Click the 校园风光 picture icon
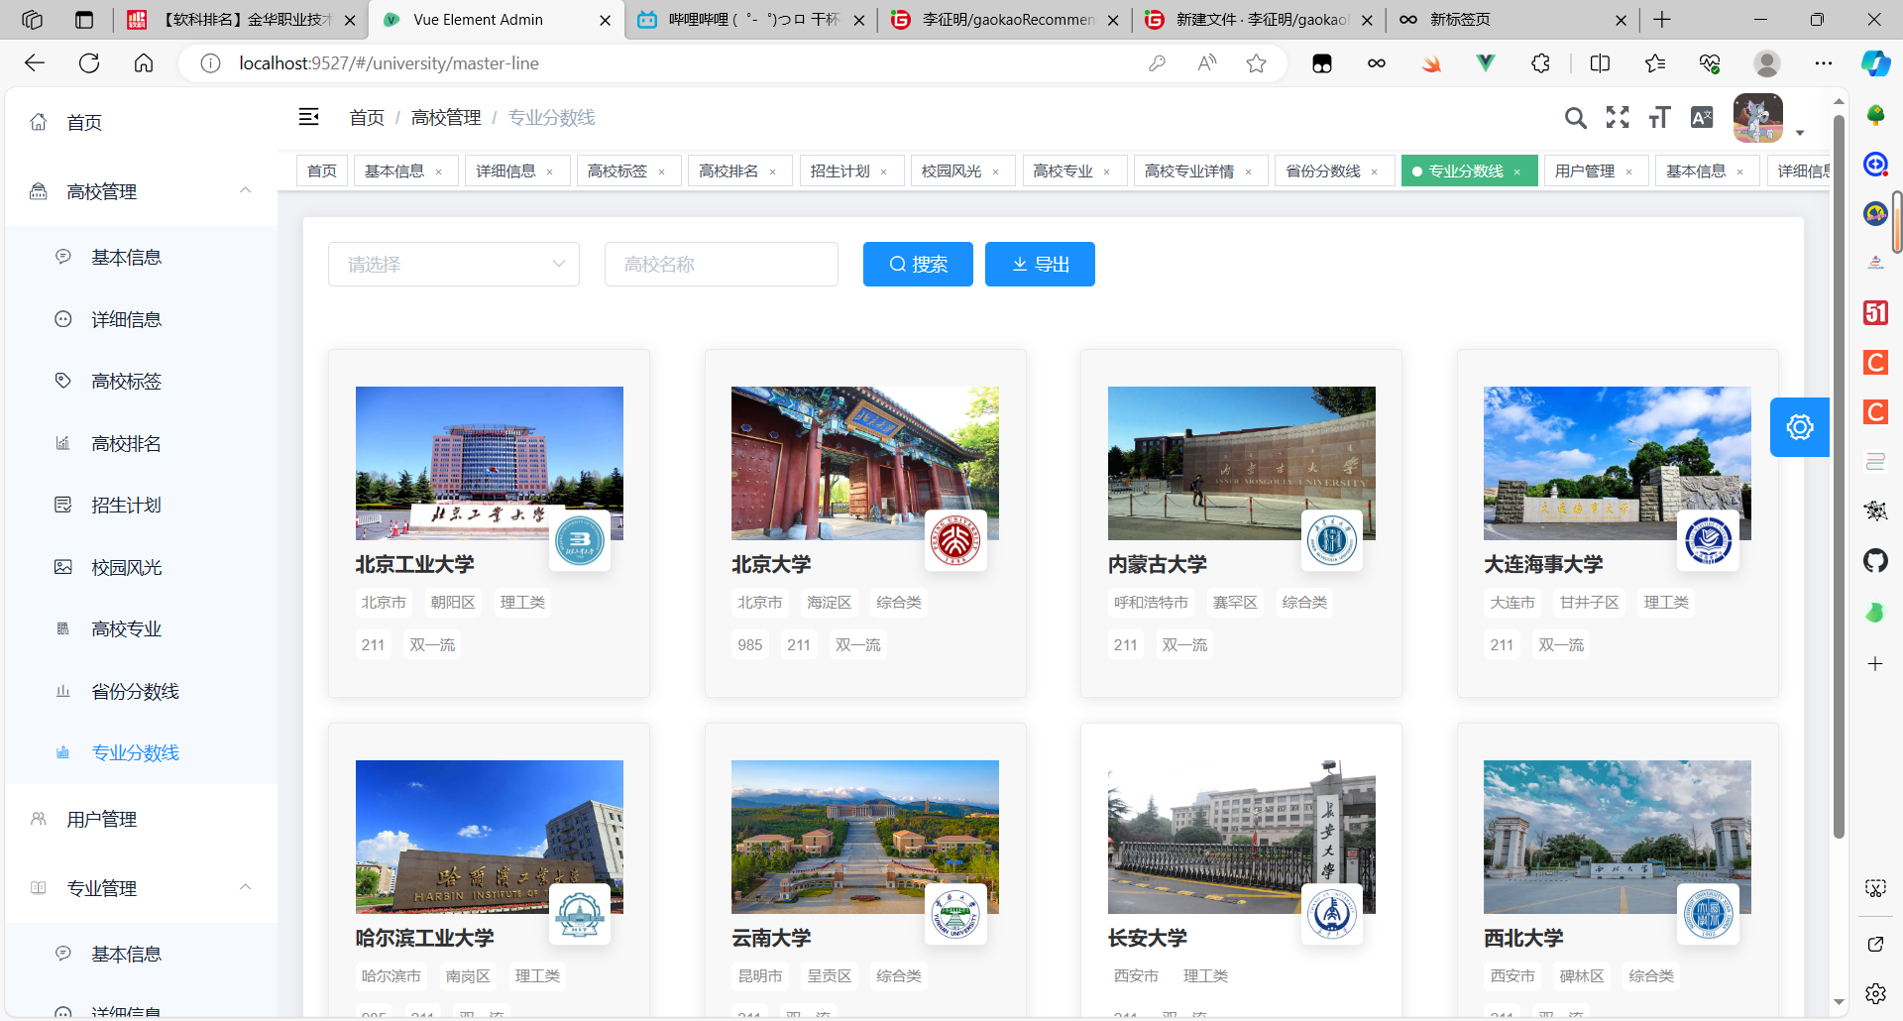This screenshot has width=1903, height=1021. 63,567
